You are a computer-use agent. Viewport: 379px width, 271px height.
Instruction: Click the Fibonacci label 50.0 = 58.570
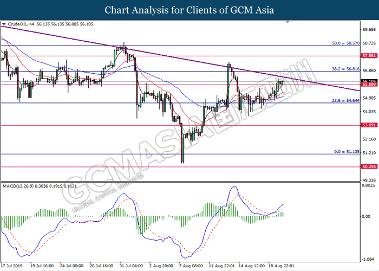345,43
